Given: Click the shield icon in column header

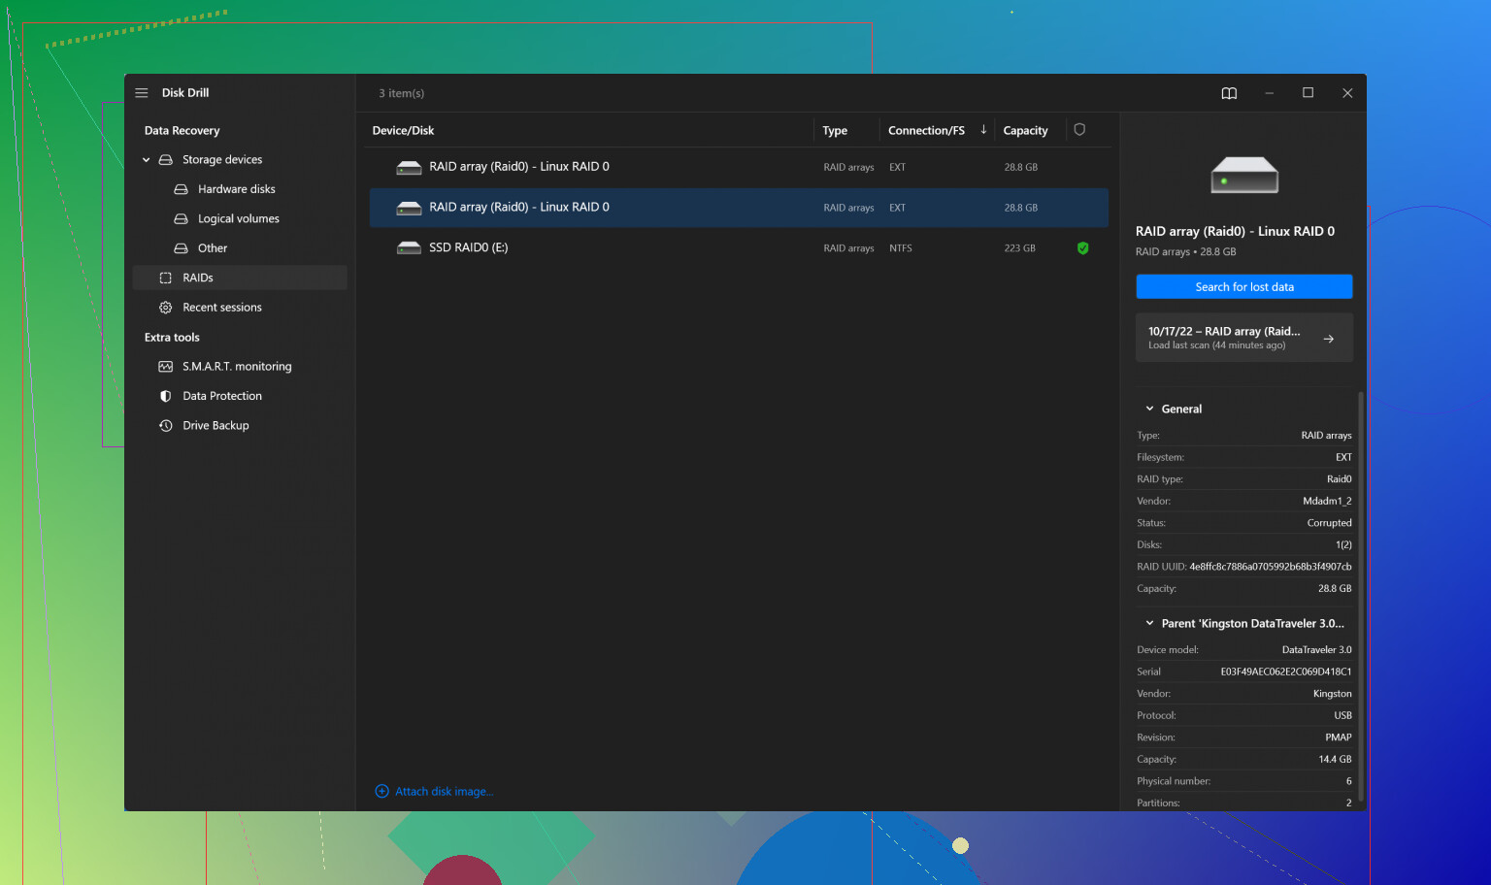Looking at the screenshot, I should pyautogui.click(x=1079, y=130).
